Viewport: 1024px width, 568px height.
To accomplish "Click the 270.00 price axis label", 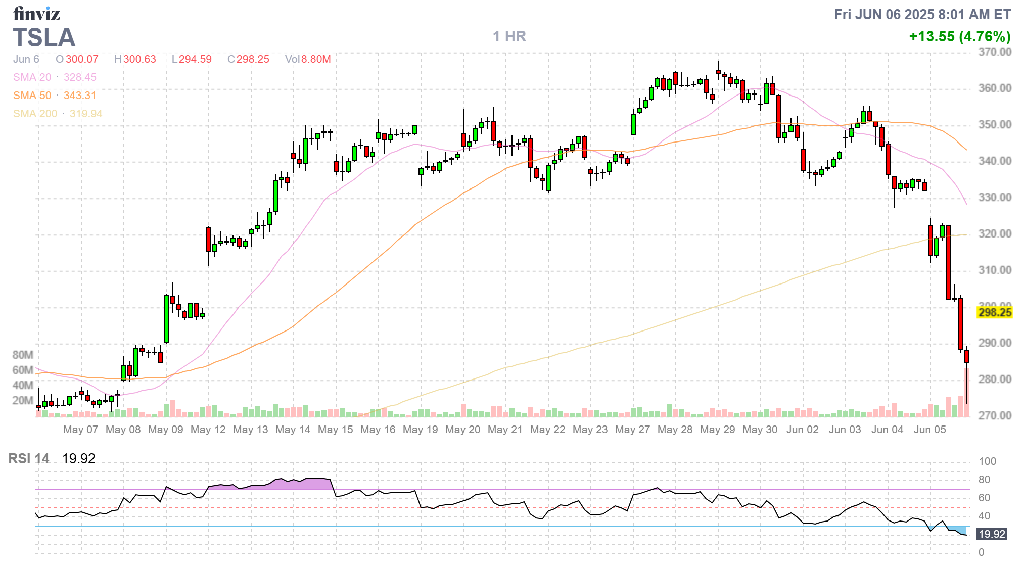I will 995,415.
